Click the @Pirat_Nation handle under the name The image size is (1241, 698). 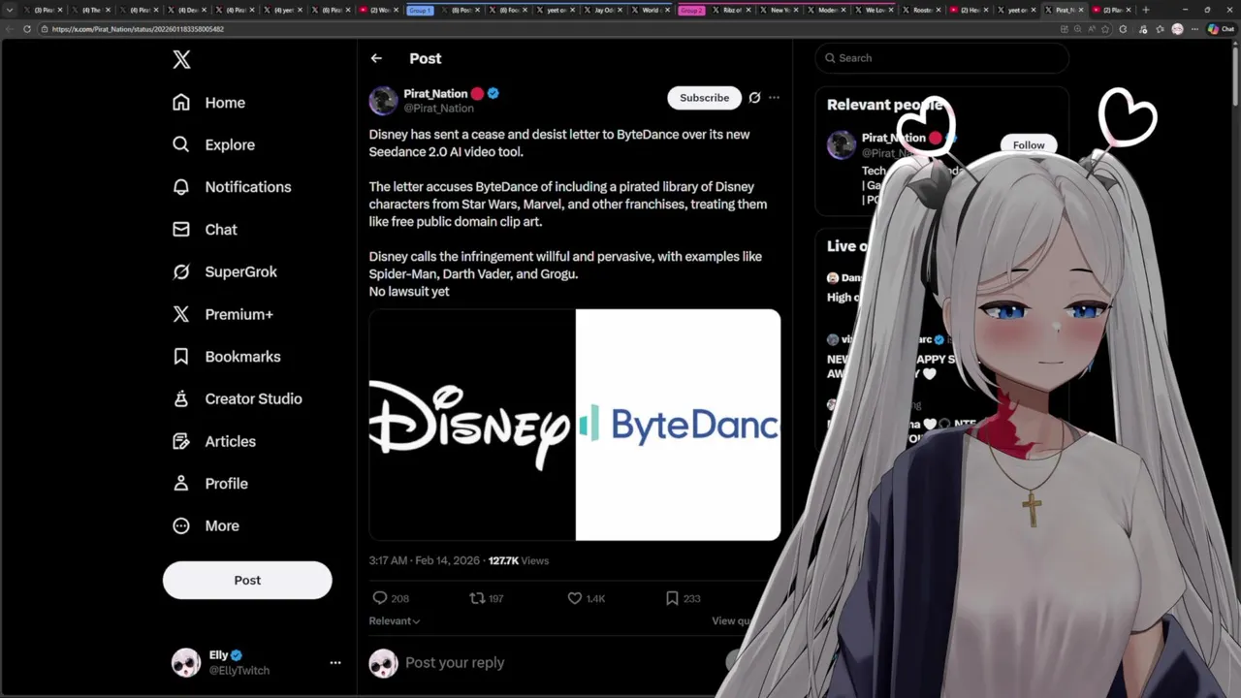(438, 109)
